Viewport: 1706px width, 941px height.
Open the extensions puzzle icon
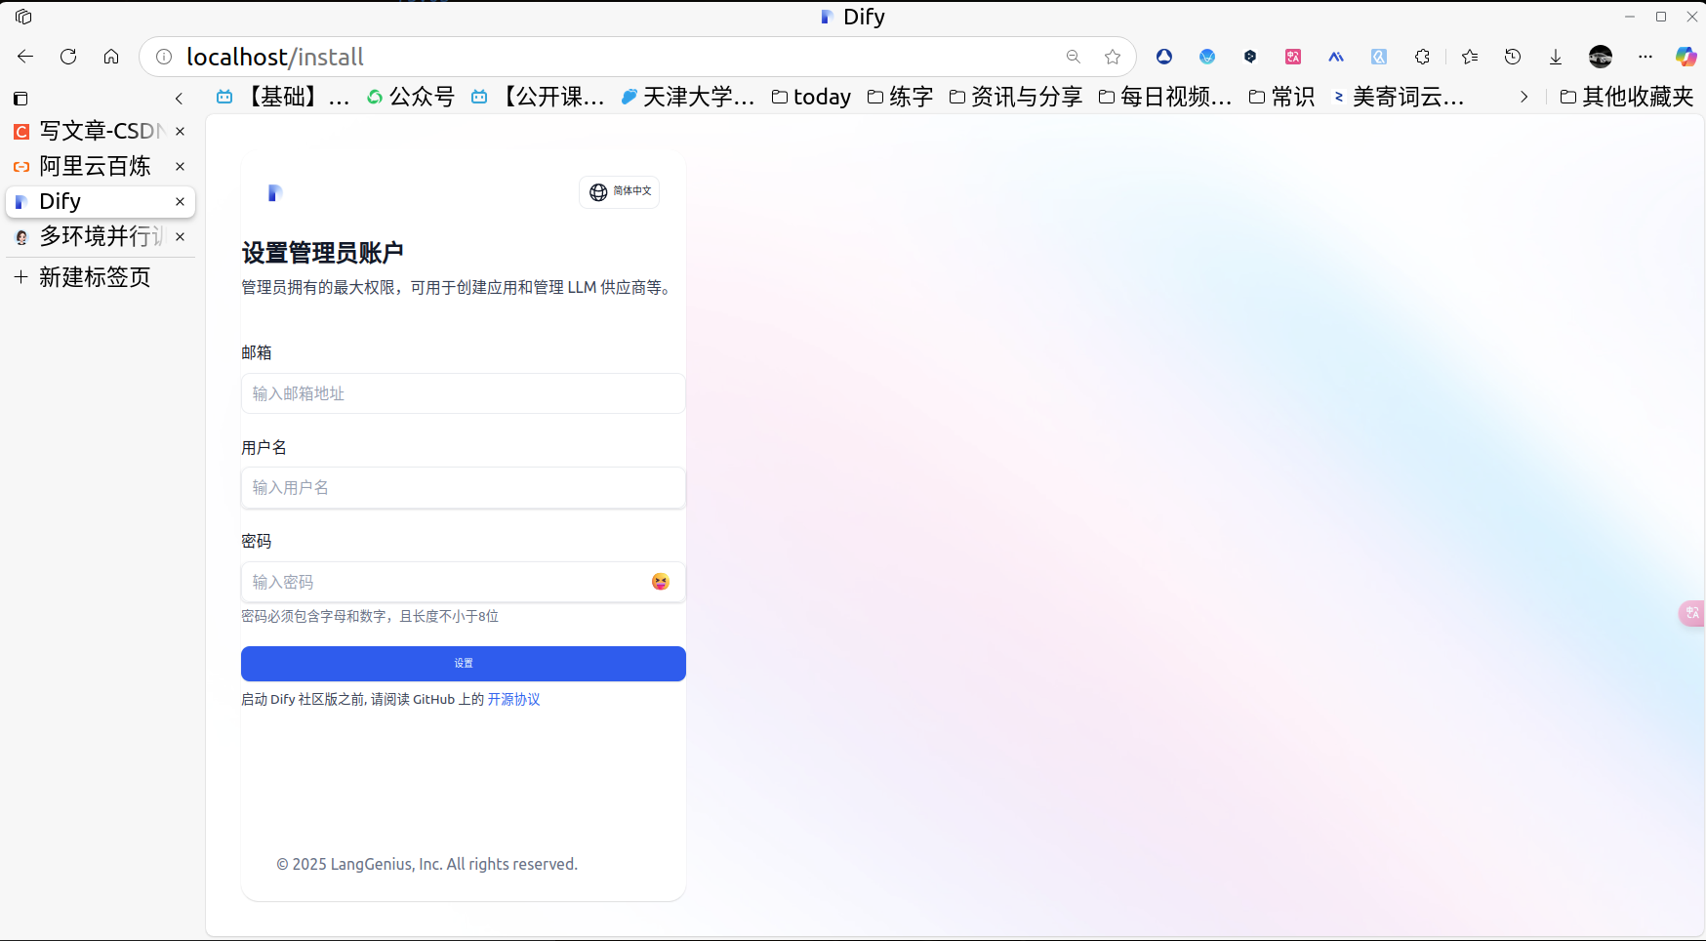click(x=1422, y=57)
